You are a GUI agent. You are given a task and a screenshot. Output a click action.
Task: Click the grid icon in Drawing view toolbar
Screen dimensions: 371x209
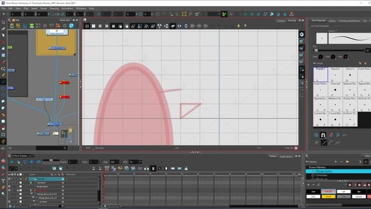pyautogui.click(x=87, y=26)
